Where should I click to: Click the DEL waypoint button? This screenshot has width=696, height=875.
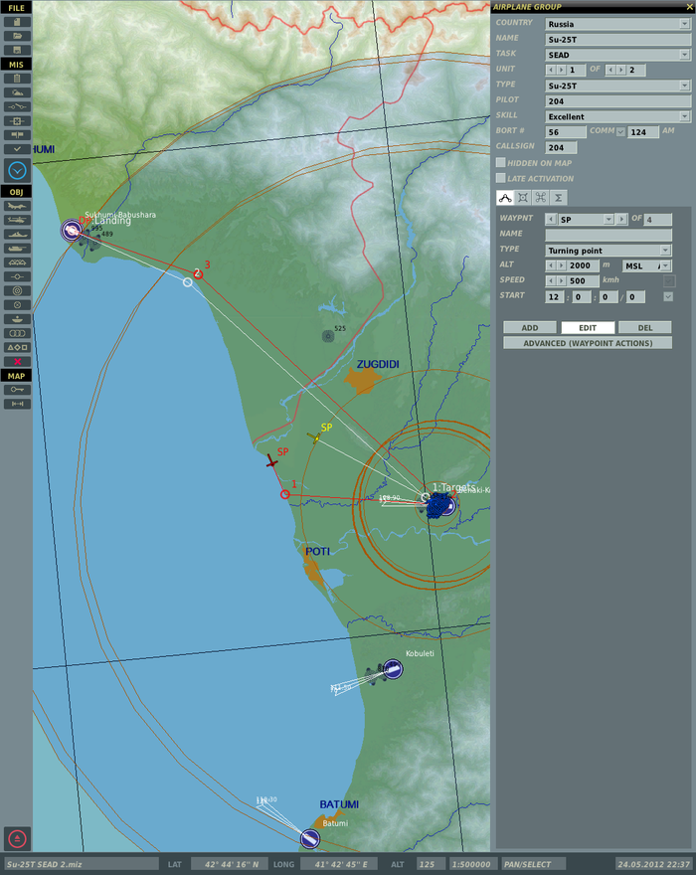click(x=645, y=327)
